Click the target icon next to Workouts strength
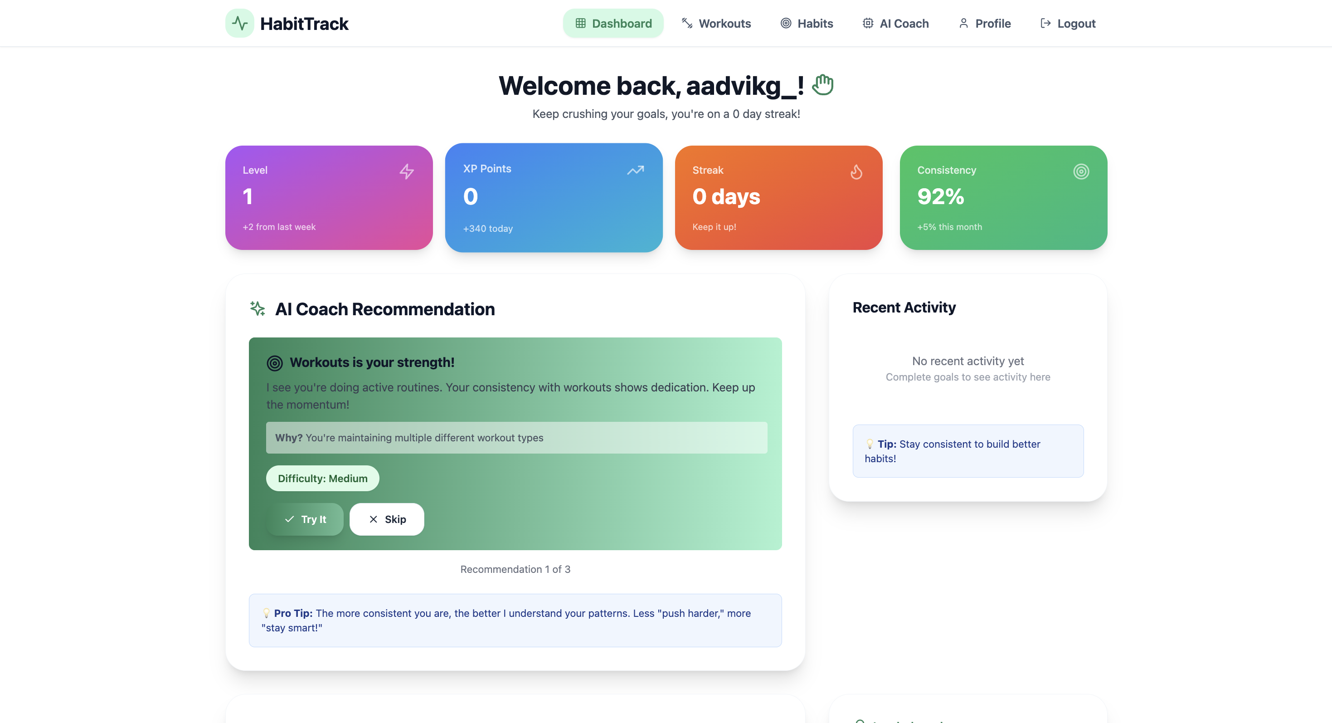The height and width of the screenshot is (723, 1332). pyautogui.click(x=275, y=363)
